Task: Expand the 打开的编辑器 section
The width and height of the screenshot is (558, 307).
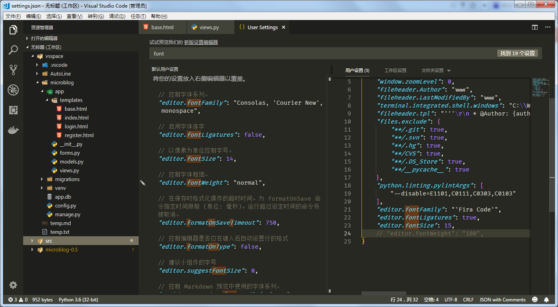Action: coord(44,38)
